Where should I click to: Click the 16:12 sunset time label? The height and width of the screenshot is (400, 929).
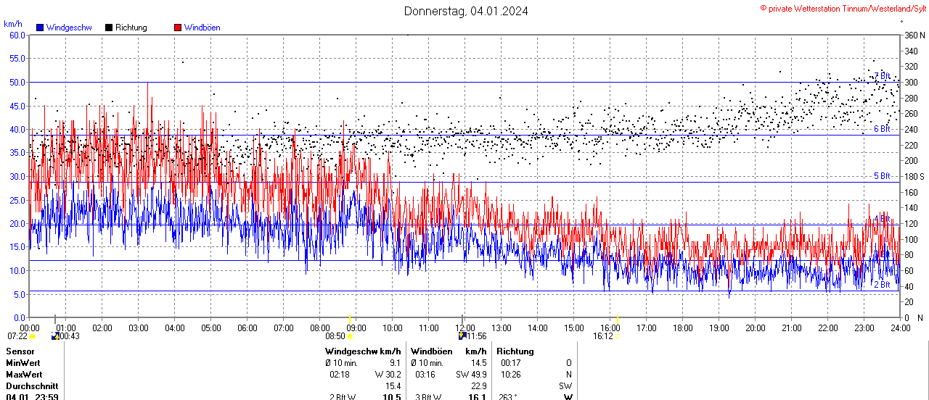[603, 336]
